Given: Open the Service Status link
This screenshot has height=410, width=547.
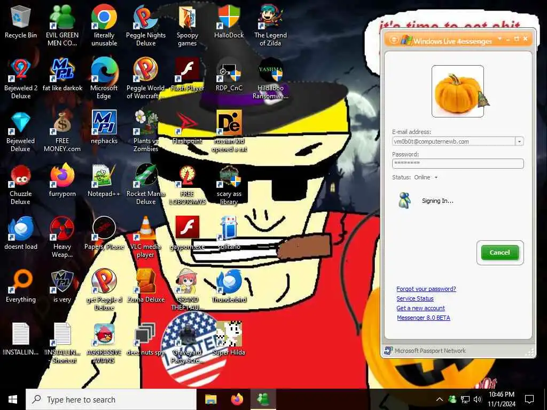Looking at the screenshot, I should 415,298.
